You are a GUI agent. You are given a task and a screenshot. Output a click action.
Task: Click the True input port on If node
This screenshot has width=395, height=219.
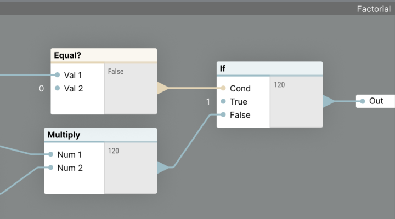click(223, 101)
